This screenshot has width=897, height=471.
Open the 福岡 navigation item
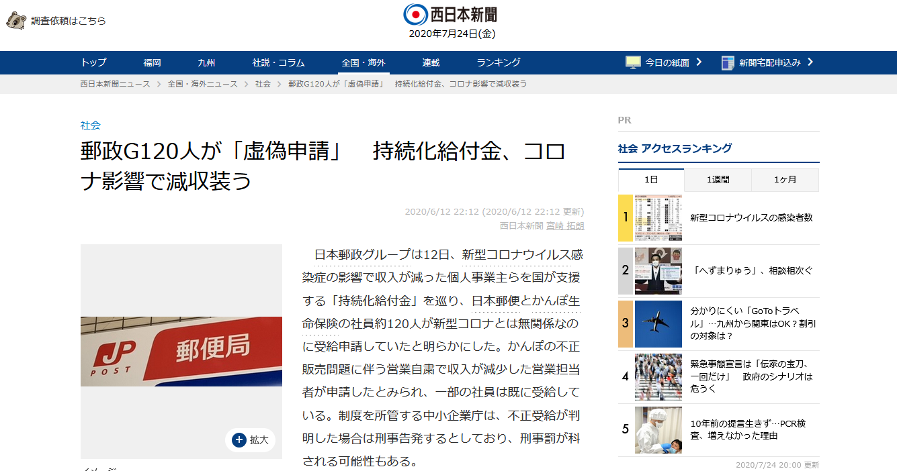click(152, 62)
